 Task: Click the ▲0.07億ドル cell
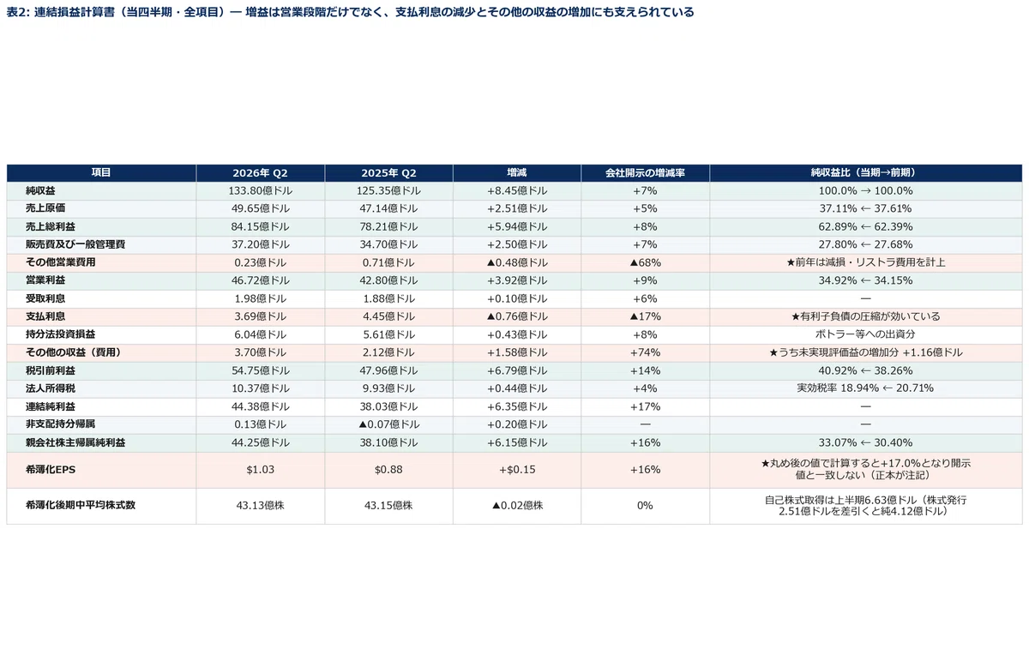click(388, 424)
